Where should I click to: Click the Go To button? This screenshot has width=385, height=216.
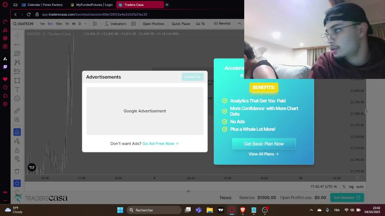pos(200,24)
